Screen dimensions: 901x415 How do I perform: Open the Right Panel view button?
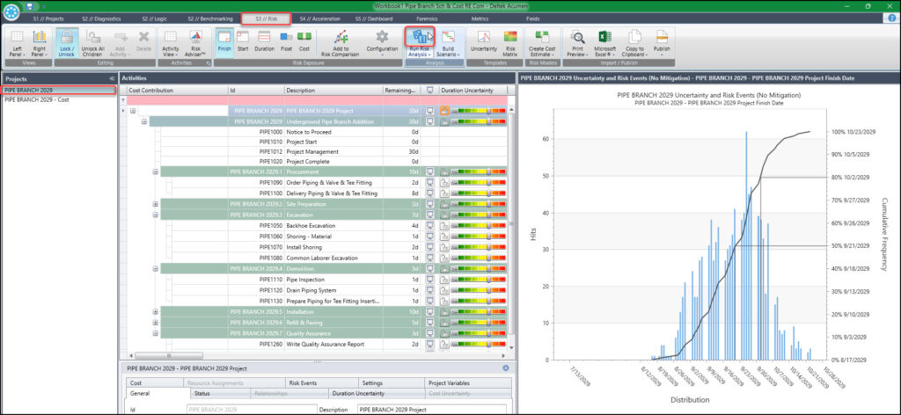coord(39,43)
